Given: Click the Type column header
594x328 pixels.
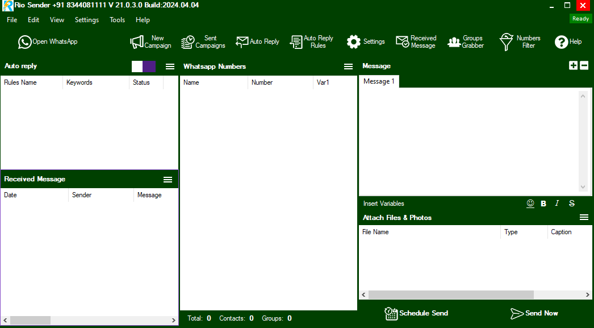Looking at the screenshot, I should 524,232.
